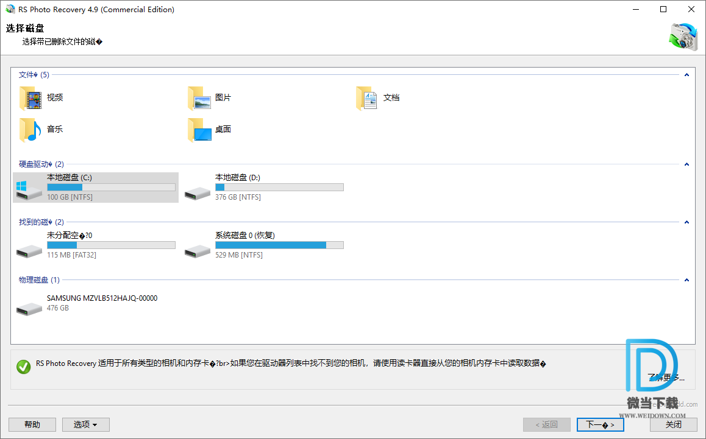Click the 找到的磁盘 (2) group header
Screen dimensions: 706x439
pos(41,222)
